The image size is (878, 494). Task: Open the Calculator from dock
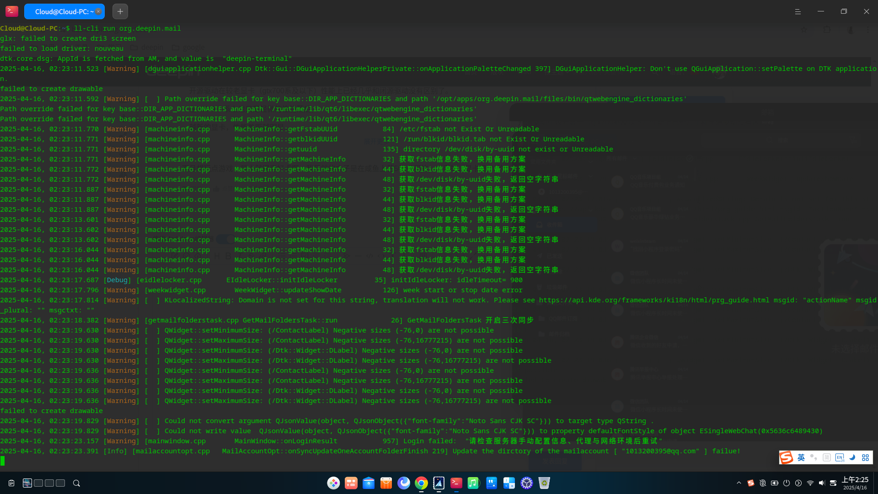[x=509, y=483]
